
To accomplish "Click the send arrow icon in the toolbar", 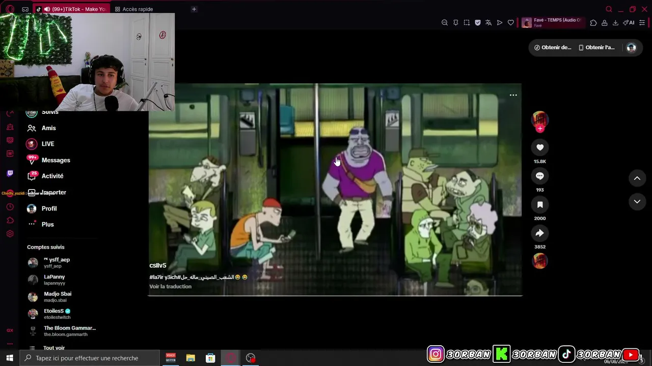I will pos(500,22).
